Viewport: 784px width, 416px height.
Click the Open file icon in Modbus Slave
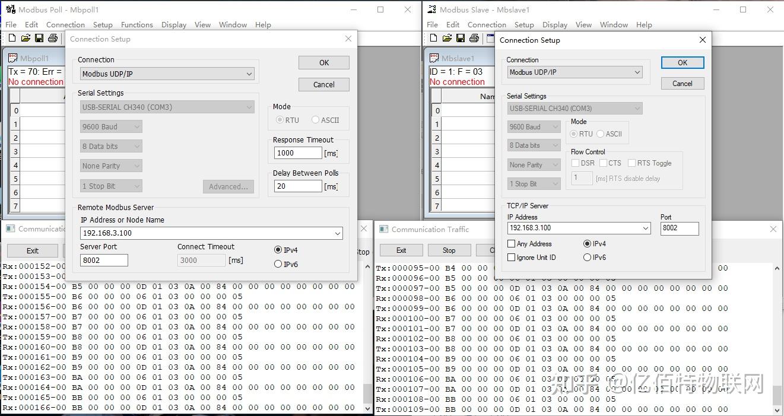pos(446,37)
